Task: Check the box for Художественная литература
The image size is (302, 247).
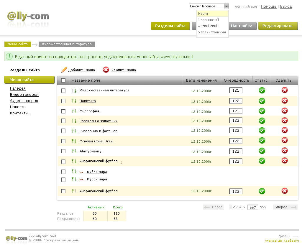Action: pyautogui.click(x=63, y=91)
